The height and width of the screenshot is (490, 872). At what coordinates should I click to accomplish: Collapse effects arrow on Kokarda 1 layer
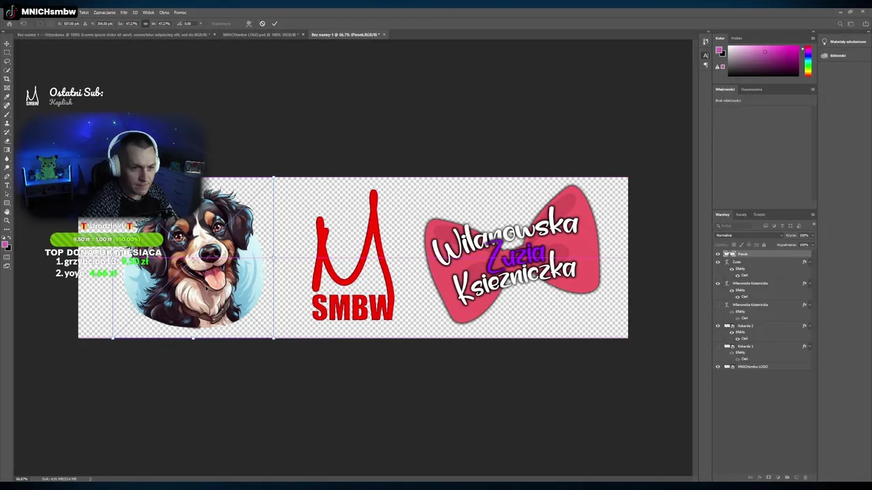click(810, 346)
